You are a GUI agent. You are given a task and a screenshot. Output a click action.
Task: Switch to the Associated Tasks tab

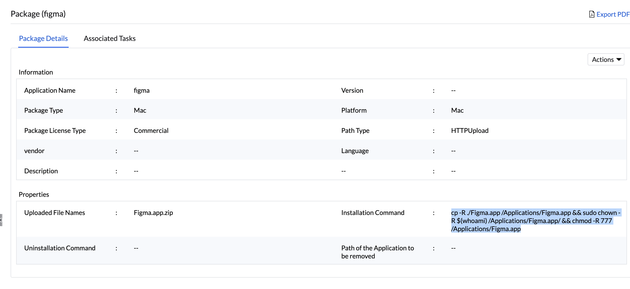[x=110, y=38]
